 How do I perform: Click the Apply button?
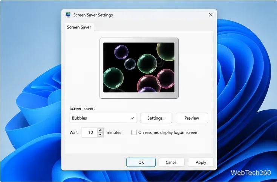pos(201,162)
